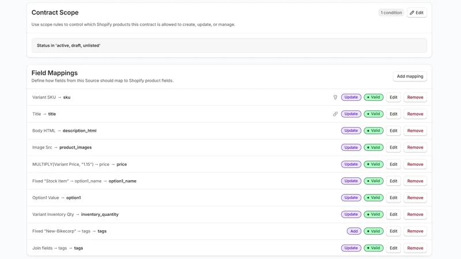Edit the Variant SKU to sku mapping
Image resolution: width=461 pixels, height=259 pixels.
coord(394,97)
